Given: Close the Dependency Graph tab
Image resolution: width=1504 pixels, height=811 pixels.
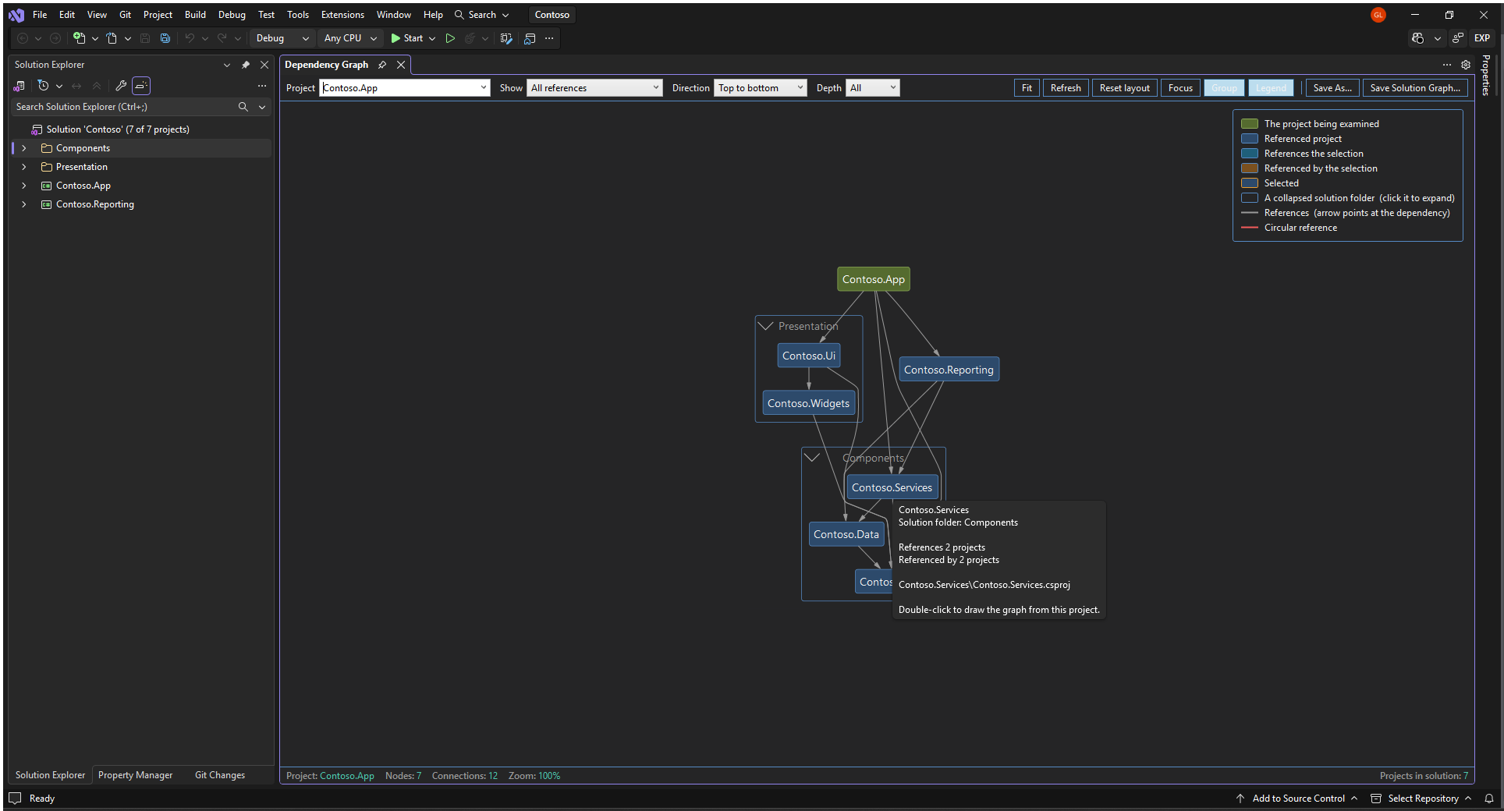Looking at the screenshot, I should (401, 65).
